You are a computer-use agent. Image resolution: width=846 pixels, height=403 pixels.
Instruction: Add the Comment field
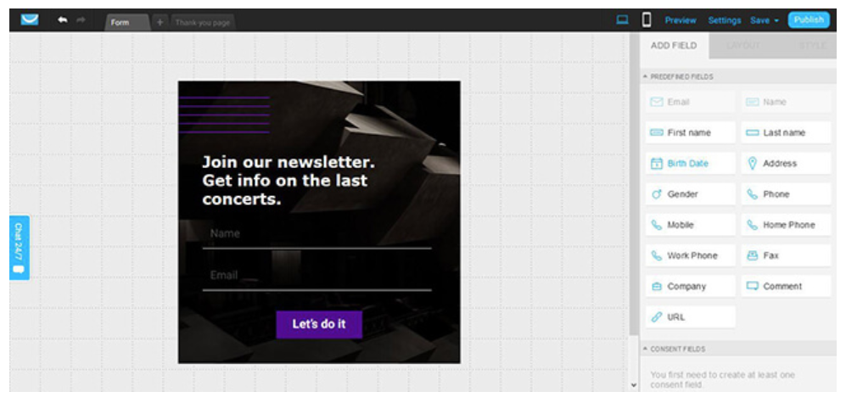[786, 287]
